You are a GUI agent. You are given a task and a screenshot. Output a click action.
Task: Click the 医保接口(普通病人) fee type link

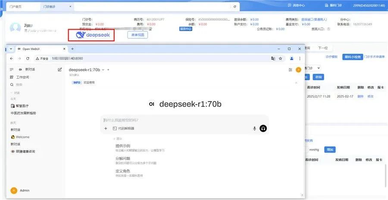pyautogui.click(x=314, y=19)
